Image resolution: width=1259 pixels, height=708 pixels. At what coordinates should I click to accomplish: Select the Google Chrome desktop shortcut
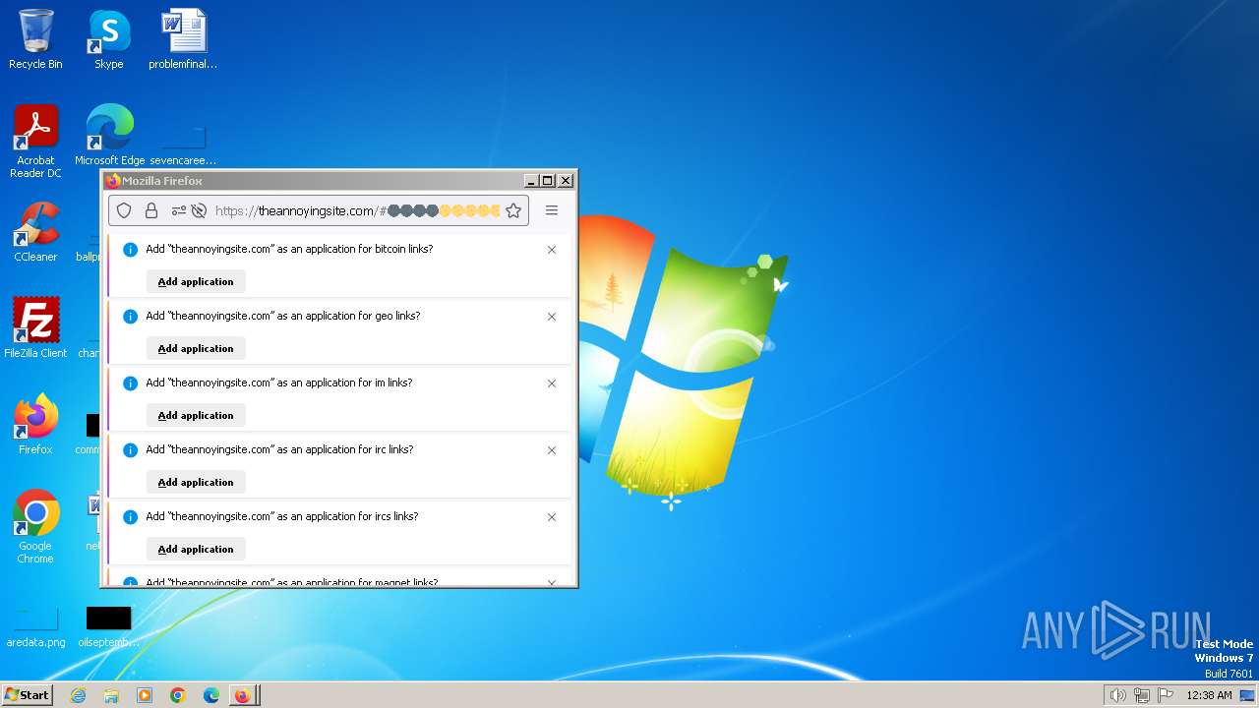[x=35, y=526]
